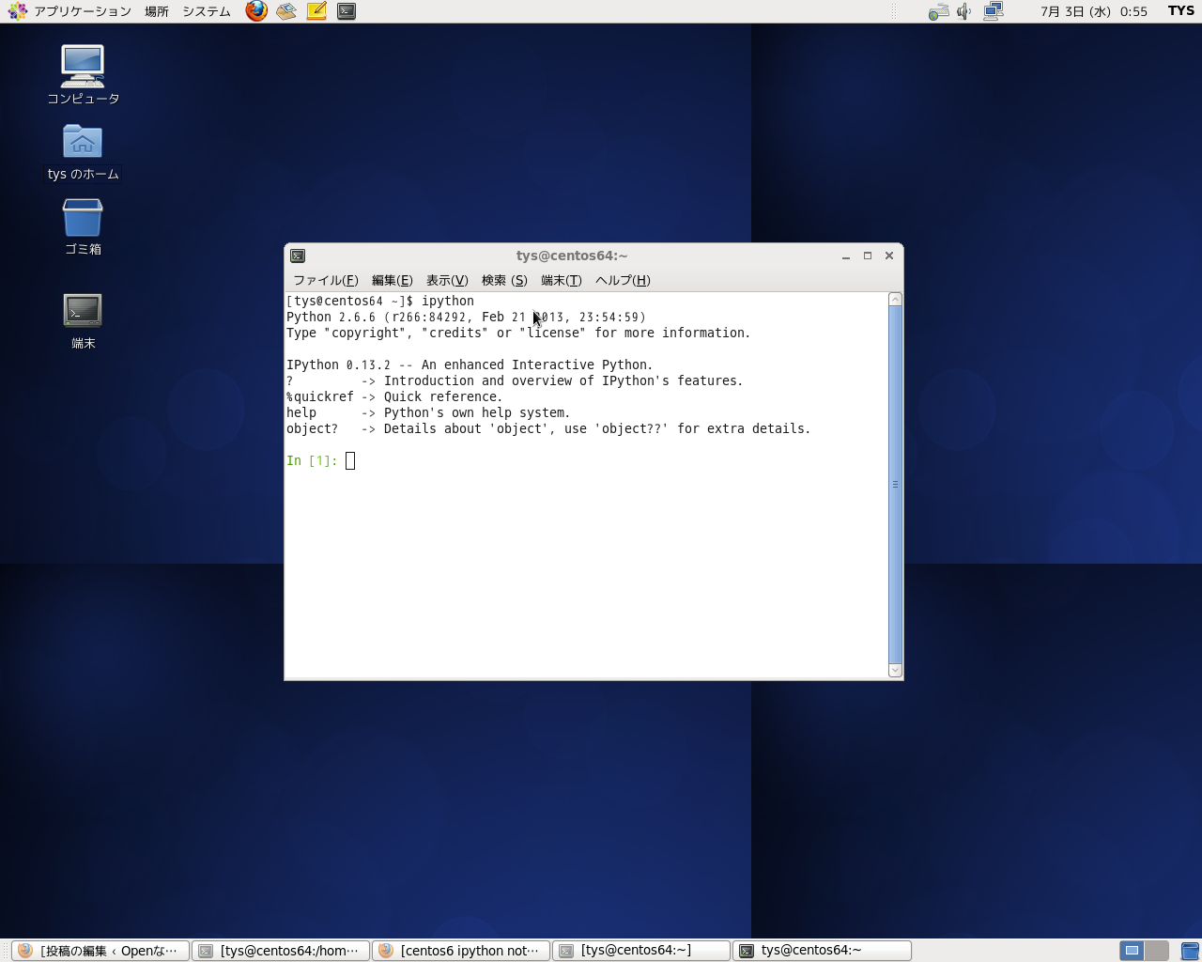Open the ファイル(F) menu in terminal
Viewport: 1202px width, 962px height.
[x=325, y=280]
